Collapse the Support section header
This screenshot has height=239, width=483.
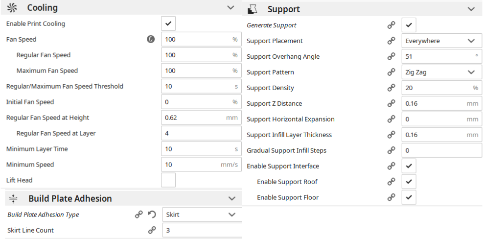pyautogui.click(x=471, y=9)
